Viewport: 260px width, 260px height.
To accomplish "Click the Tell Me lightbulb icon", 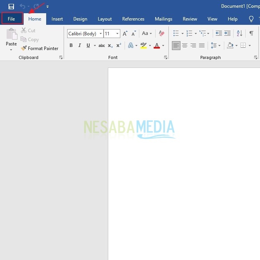I will tap(251, 19).
